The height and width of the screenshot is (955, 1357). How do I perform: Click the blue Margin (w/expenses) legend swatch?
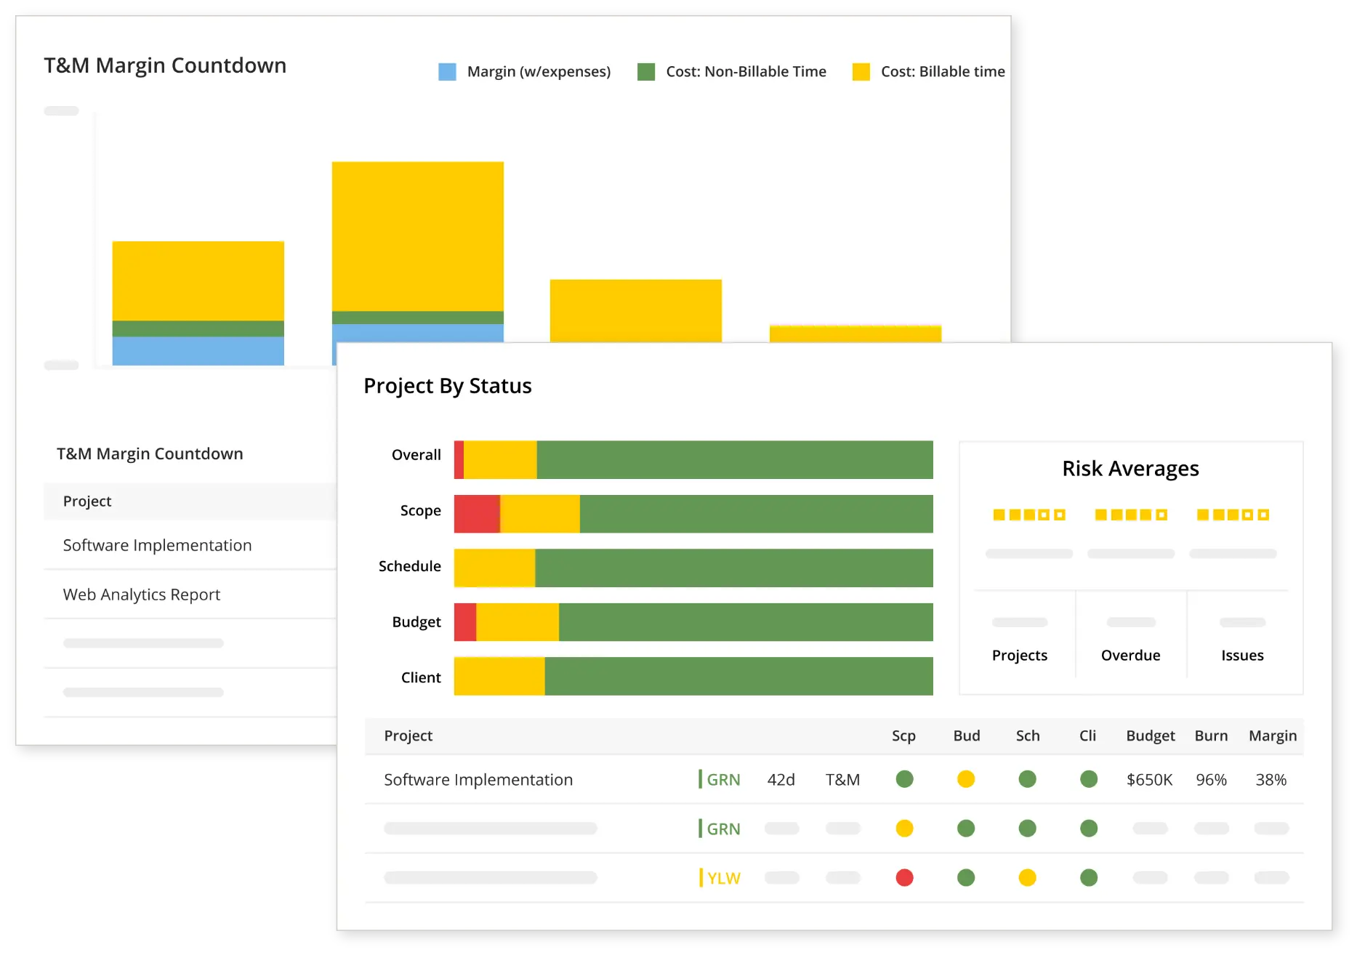point(447,72)
